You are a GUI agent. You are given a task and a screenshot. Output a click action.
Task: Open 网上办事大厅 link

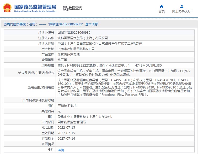click(x=181, y=11)
